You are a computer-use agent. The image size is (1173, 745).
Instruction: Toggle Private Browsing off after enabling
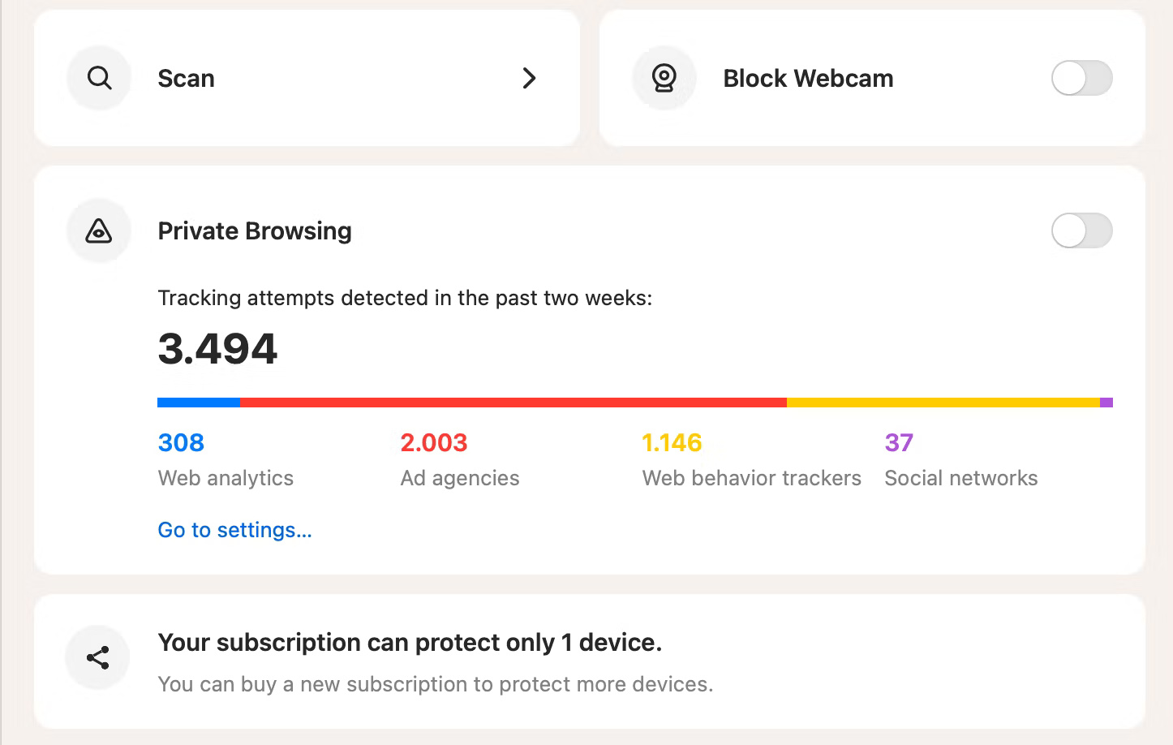click(1082, 230)
